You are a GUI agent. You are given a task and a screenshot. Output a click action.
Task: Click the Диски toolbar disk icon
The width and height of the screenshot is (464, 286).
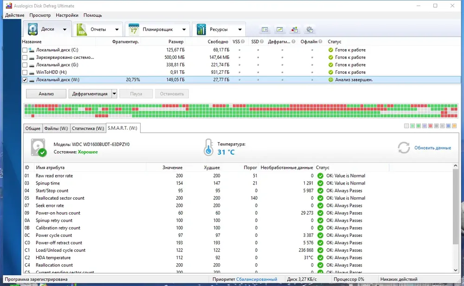(32, 29)
